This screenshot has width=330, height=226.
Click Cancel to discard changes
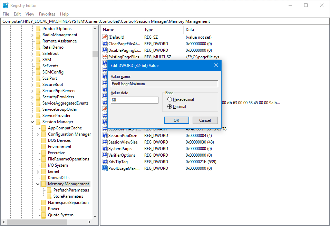pos(205,120)
